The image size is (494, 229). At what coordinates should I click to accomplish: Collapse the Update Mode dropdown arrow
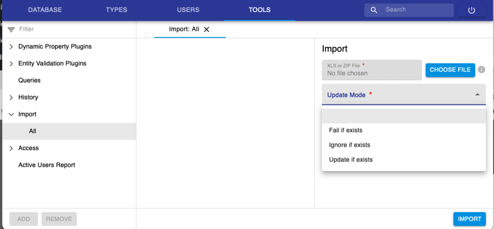tap(478, 95)
